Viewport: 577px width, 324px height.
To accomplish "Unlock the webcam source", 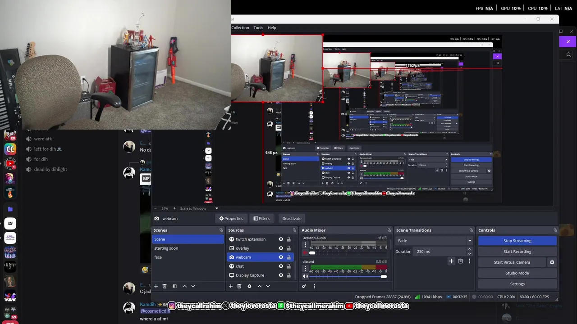I will [x=288, y=257].
